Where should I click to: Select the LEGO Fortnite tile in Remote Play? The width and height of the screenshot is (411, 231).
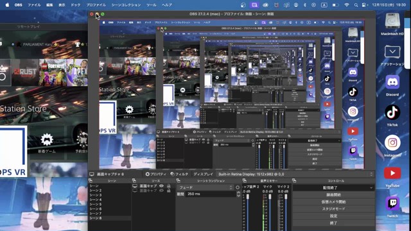pos(53,73)
